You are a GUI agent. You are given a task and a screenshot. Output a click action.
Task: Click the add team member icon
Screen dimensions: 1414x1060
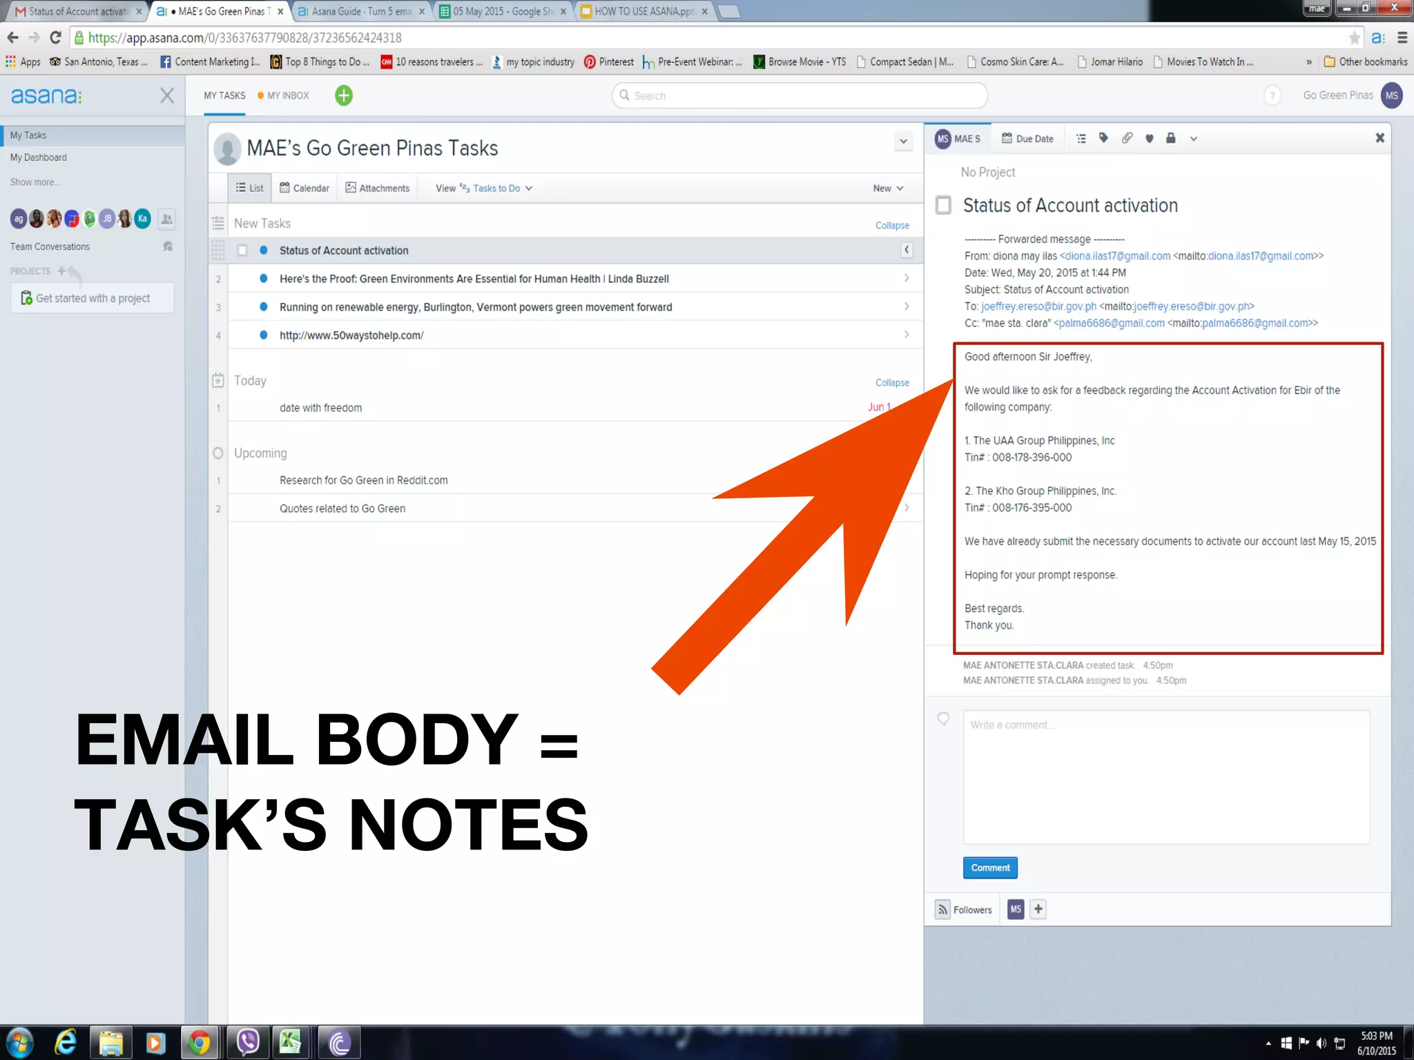(x=166, y=219)
